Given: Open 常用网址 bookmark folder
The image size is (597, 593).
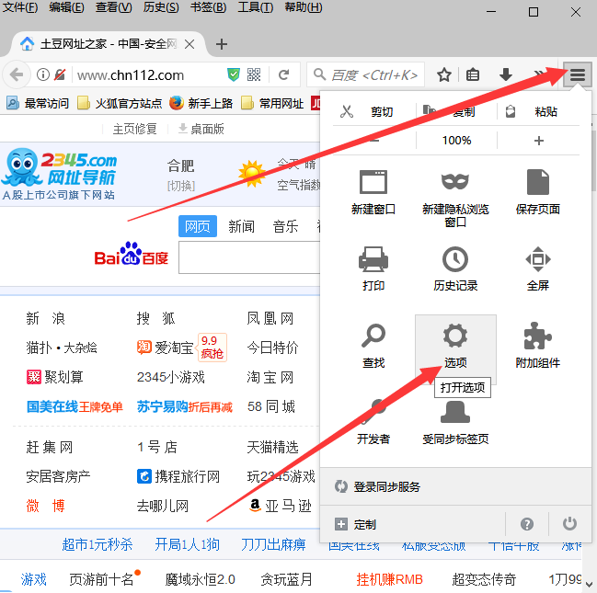Looking at the screenshot, I should point(272,103).
